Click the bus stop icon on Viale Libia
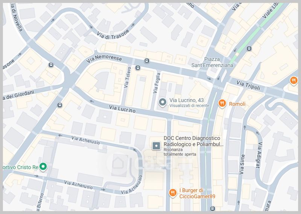The width and height of the screenshot is (301, 214). click(249, 49)
